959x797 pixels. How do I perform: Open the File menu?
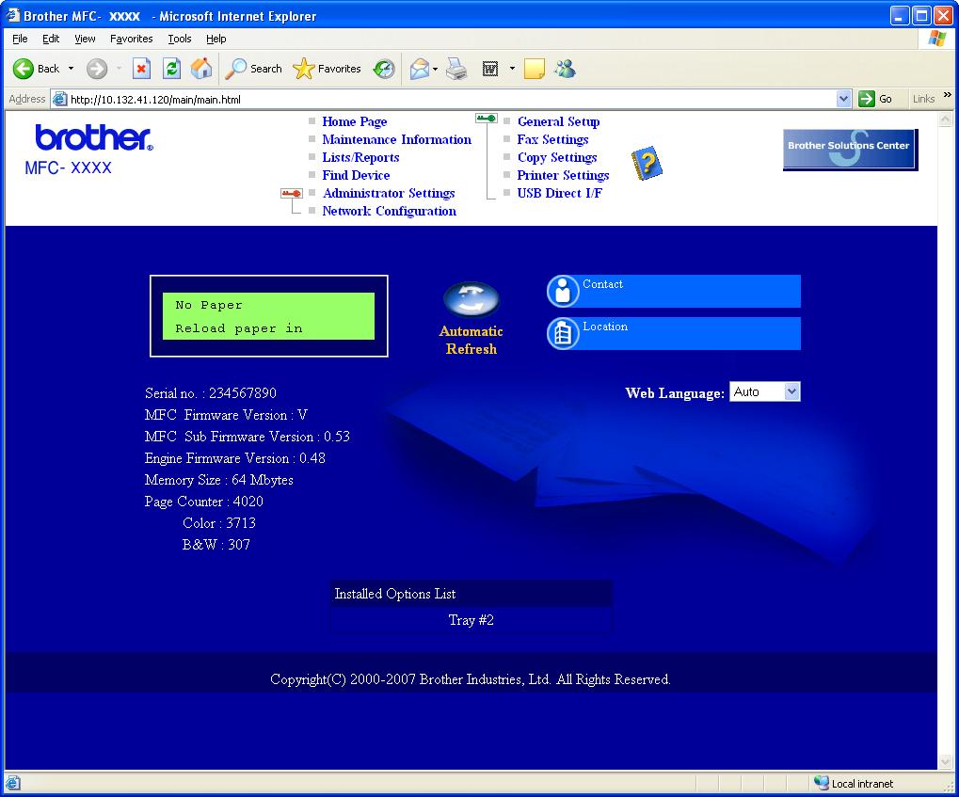point(20,39)
